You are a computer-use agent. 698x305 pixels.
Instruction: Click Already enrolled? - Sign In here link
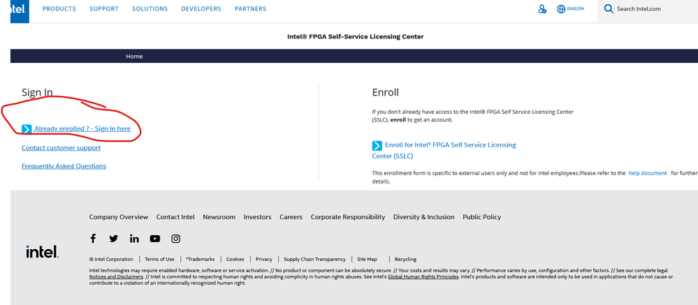pos(82,129)
